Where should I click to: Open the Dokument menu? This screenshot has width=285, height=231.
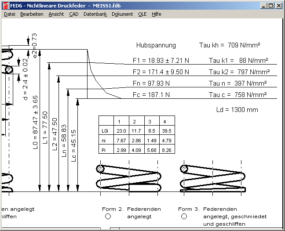pos(122,14)
